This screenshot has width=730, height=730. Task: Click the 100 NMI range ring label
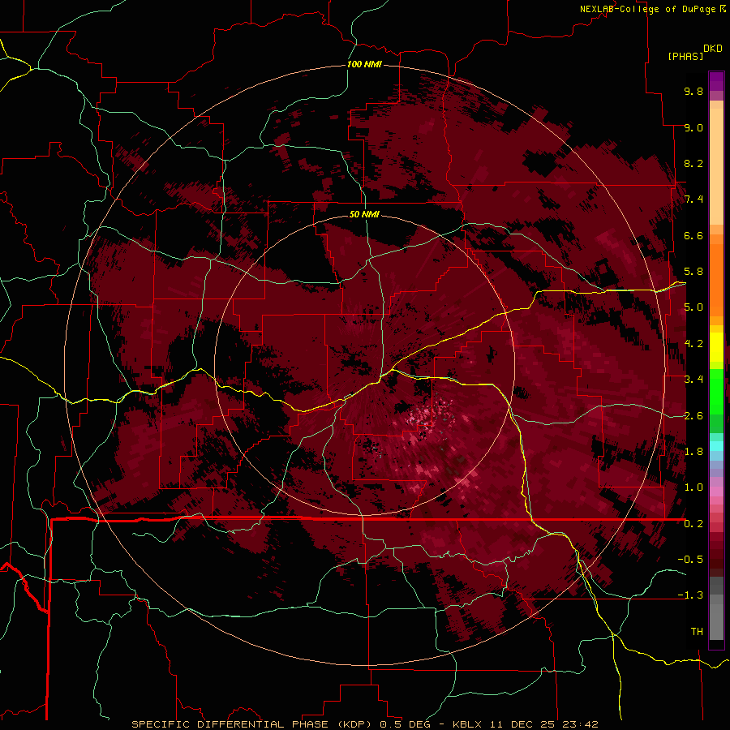click(x=364, y=64)
